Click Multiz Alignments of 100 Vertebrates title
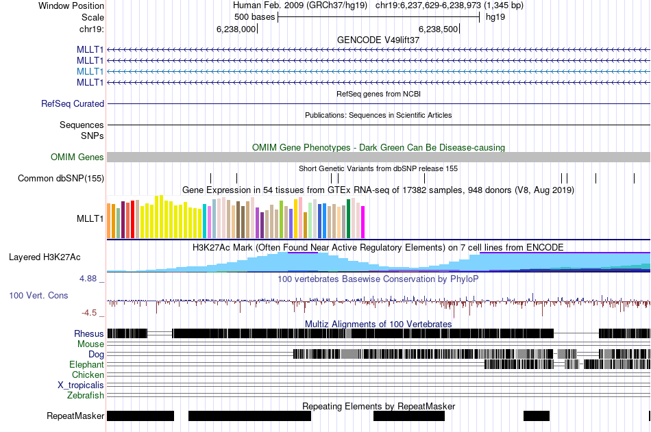Viewport: 651px width, 432px height. 378,324
